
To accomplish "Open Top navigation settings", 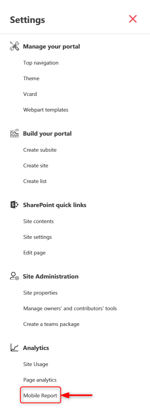I will pos(41,63).
